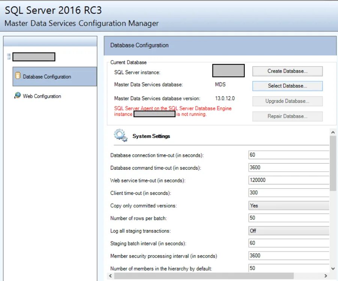The image size is (338, 281).
Task: Click the MDS database name value
Action: pyautogui.click(x=220, y=85)
